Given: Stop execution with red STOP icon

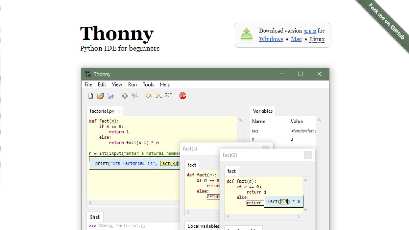Looking at the screenshot, I should click(183, 96).
